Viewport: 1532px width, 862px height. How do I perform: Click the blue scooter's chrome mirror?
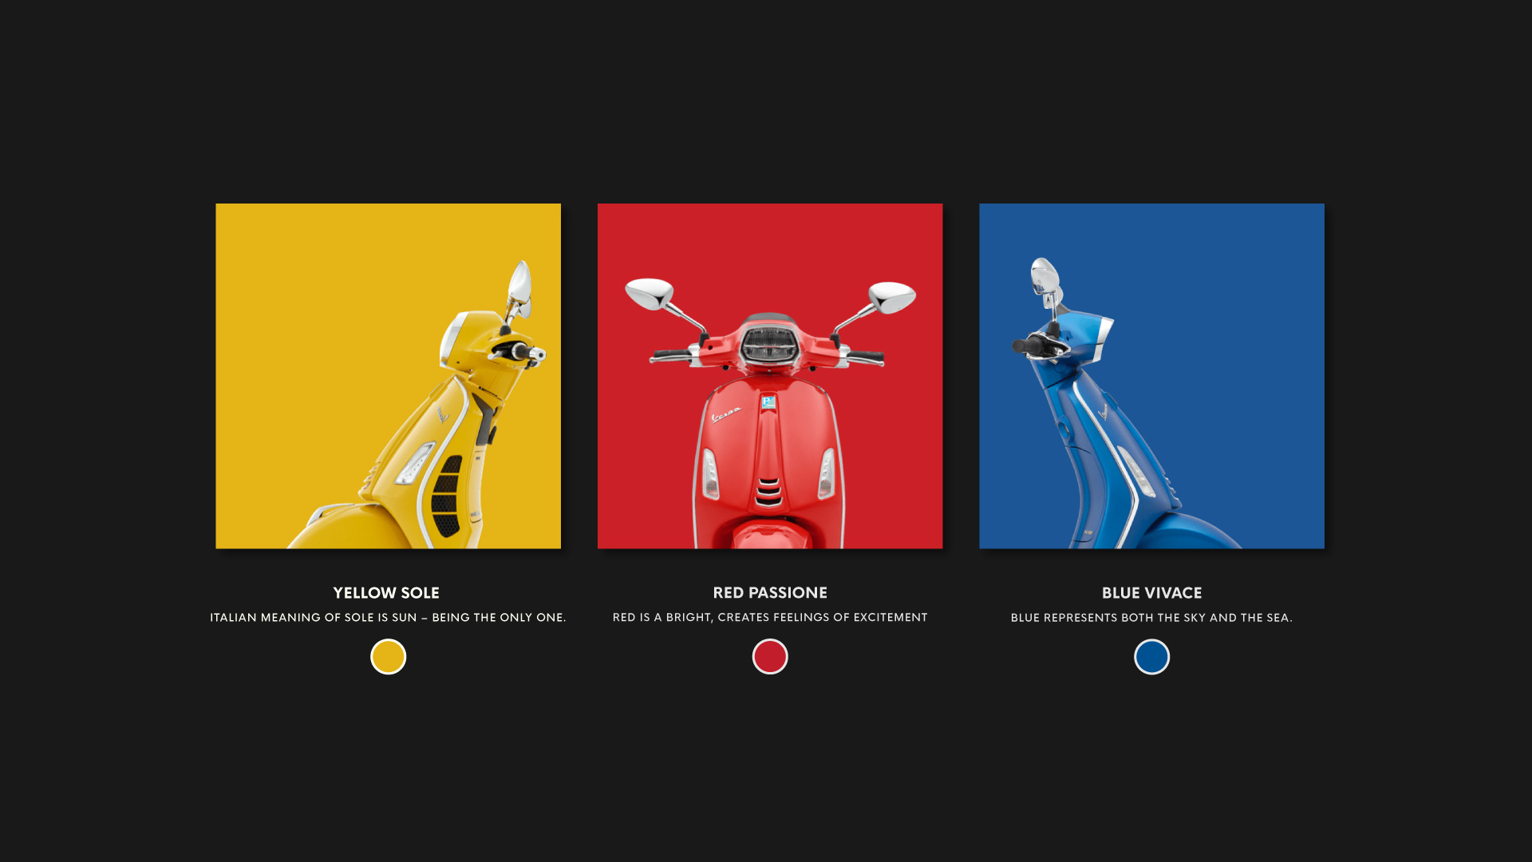click(x=1044, y=277)
